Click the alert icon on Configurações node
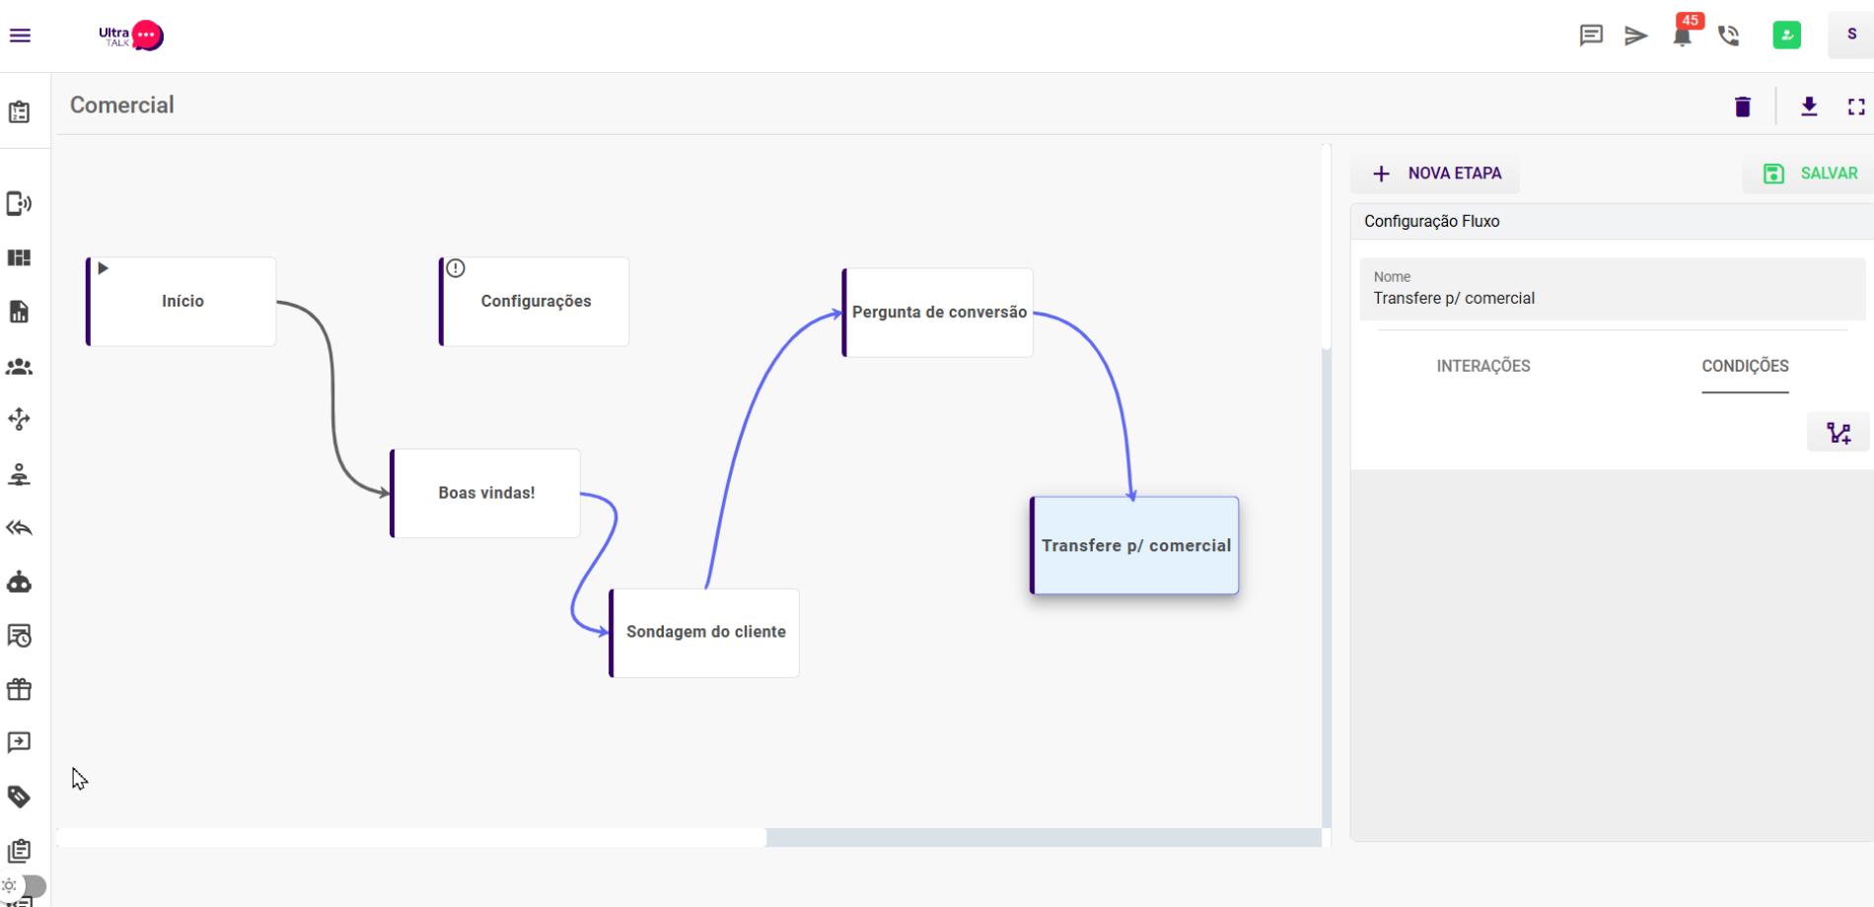Image resolution: width=1874 pixels, height=907 pixels. 456,268
